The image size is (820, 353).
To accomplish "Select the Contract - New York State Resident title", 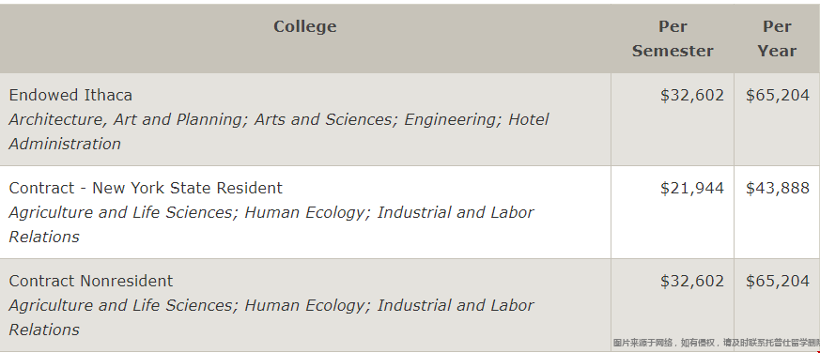I will (146, 189).
